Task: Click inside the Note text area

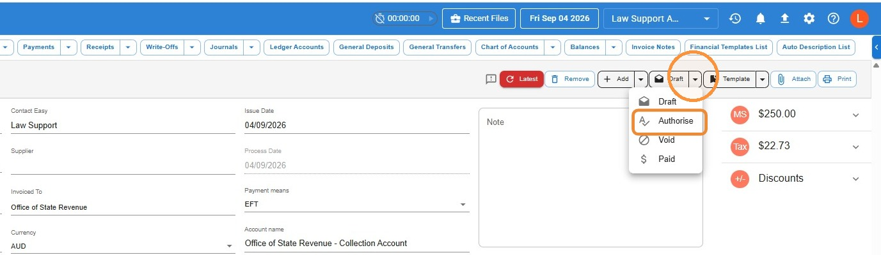Action: click(x=591, y=177)
